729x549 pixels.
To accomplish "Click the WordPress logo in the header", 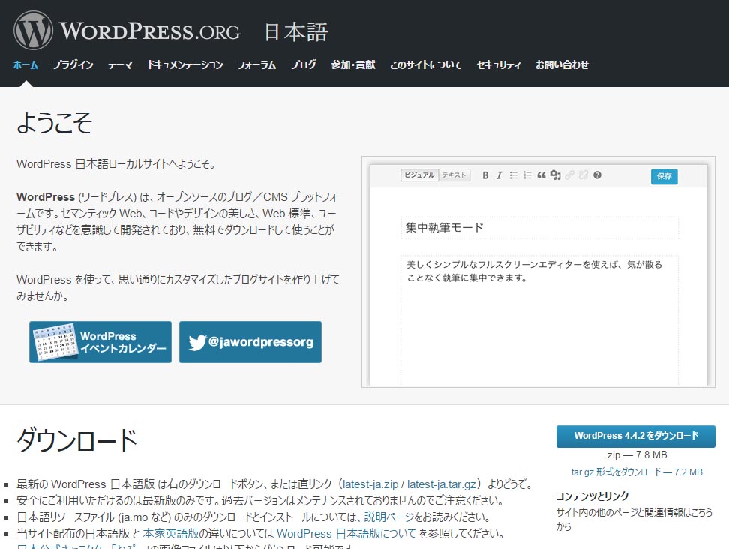I will point(34,31).
